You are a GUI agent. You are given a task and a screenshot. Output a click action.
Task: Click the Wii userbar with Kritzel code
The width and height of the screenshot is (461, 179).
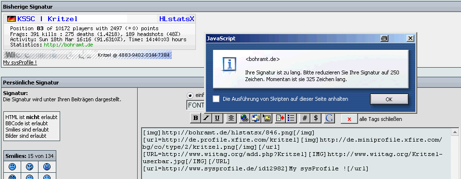coord(87,55)
